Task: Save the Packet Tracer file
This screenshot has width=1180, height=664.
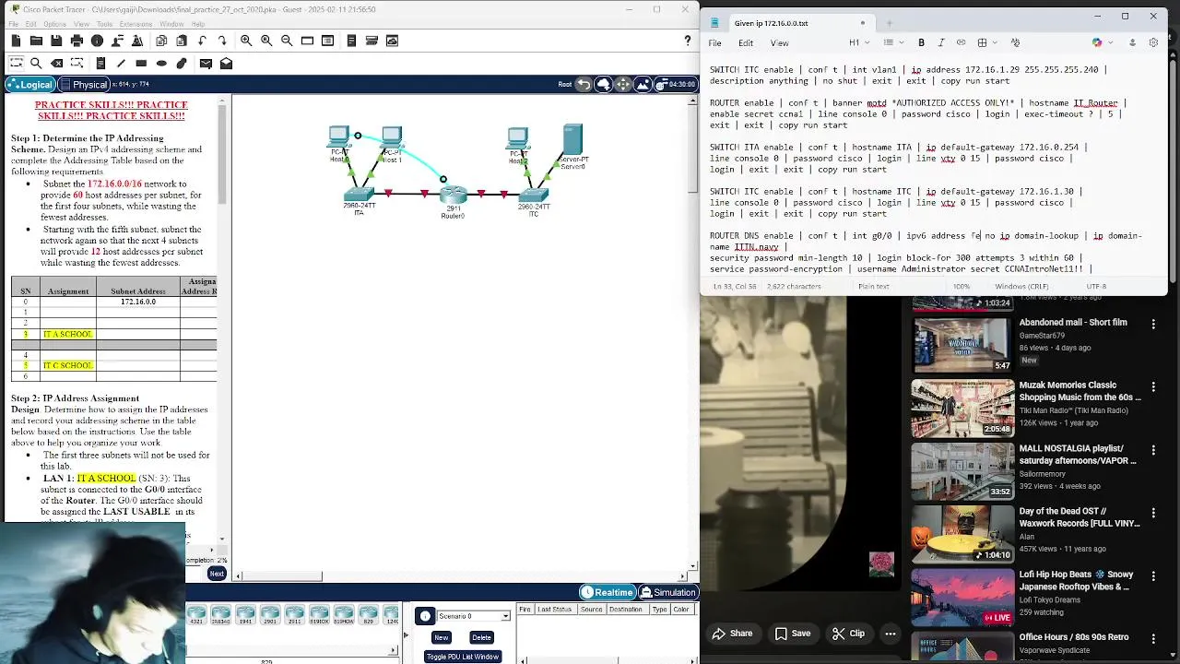Action: (x=56, y=41)
